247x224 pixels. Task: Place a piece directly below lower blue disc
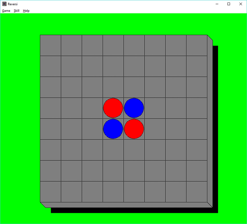(x=113, y=150)
